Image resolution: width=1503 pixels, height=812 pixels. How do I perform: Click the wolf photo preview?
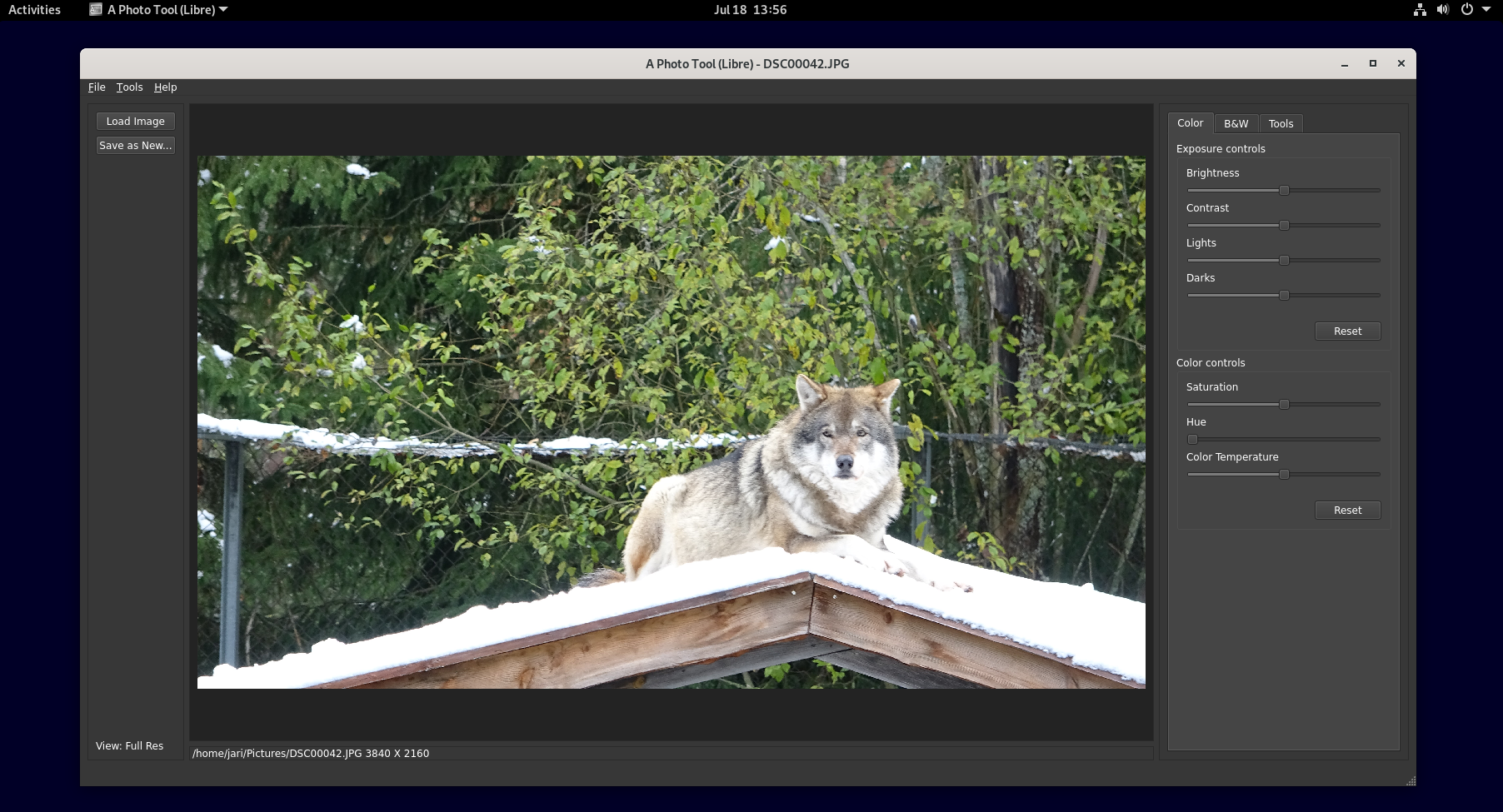672,422
